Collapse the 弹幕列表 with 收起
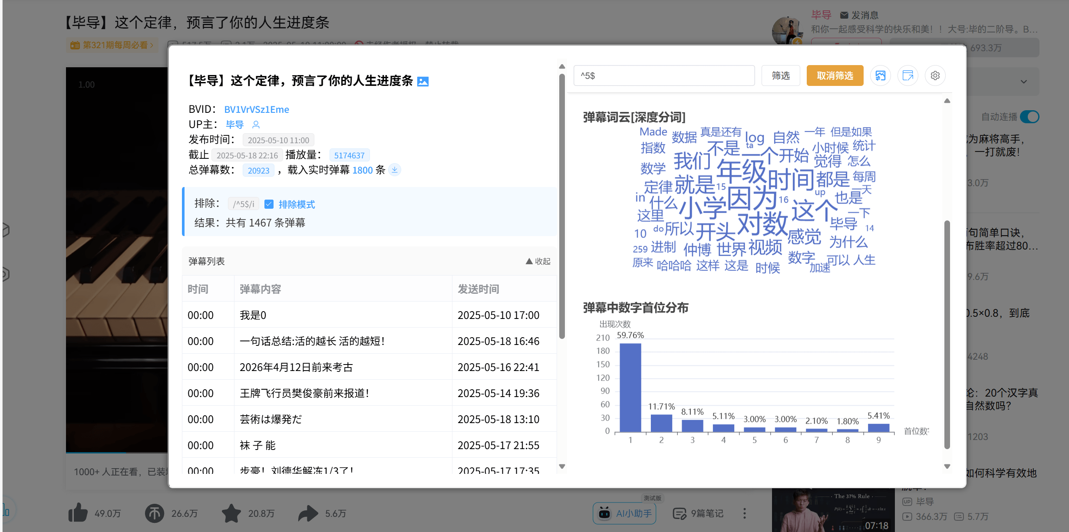The image size is (1069, 532). (538, 261)
